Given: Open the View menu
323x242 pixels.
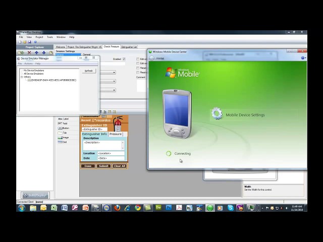Looking at the screenshot, I should 29,37.
